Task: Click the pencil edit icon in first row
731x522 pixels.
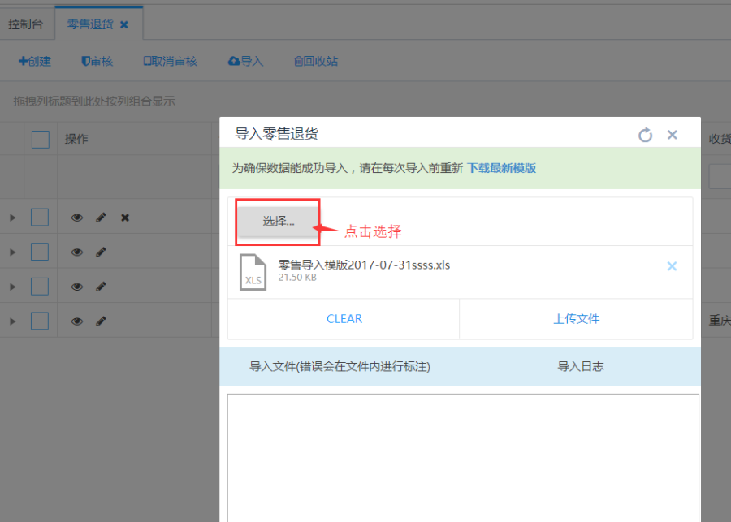Action: click(x=101, y=218)
